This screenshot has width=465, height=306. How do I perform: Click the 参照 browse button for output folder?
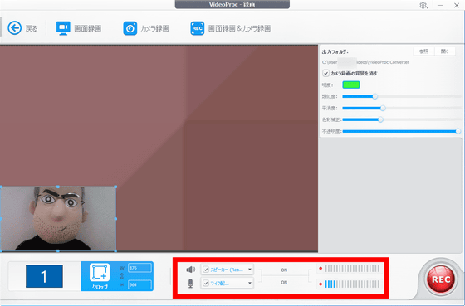coord(423,51)
